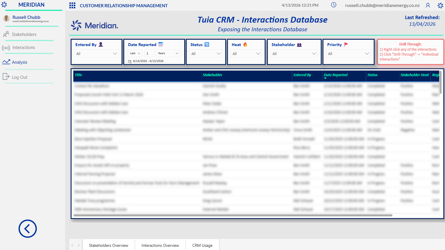The width and height of the screenshot is (445, 250).
Task: Click the next page tab arrow
Action: click(x=79, y=245)
